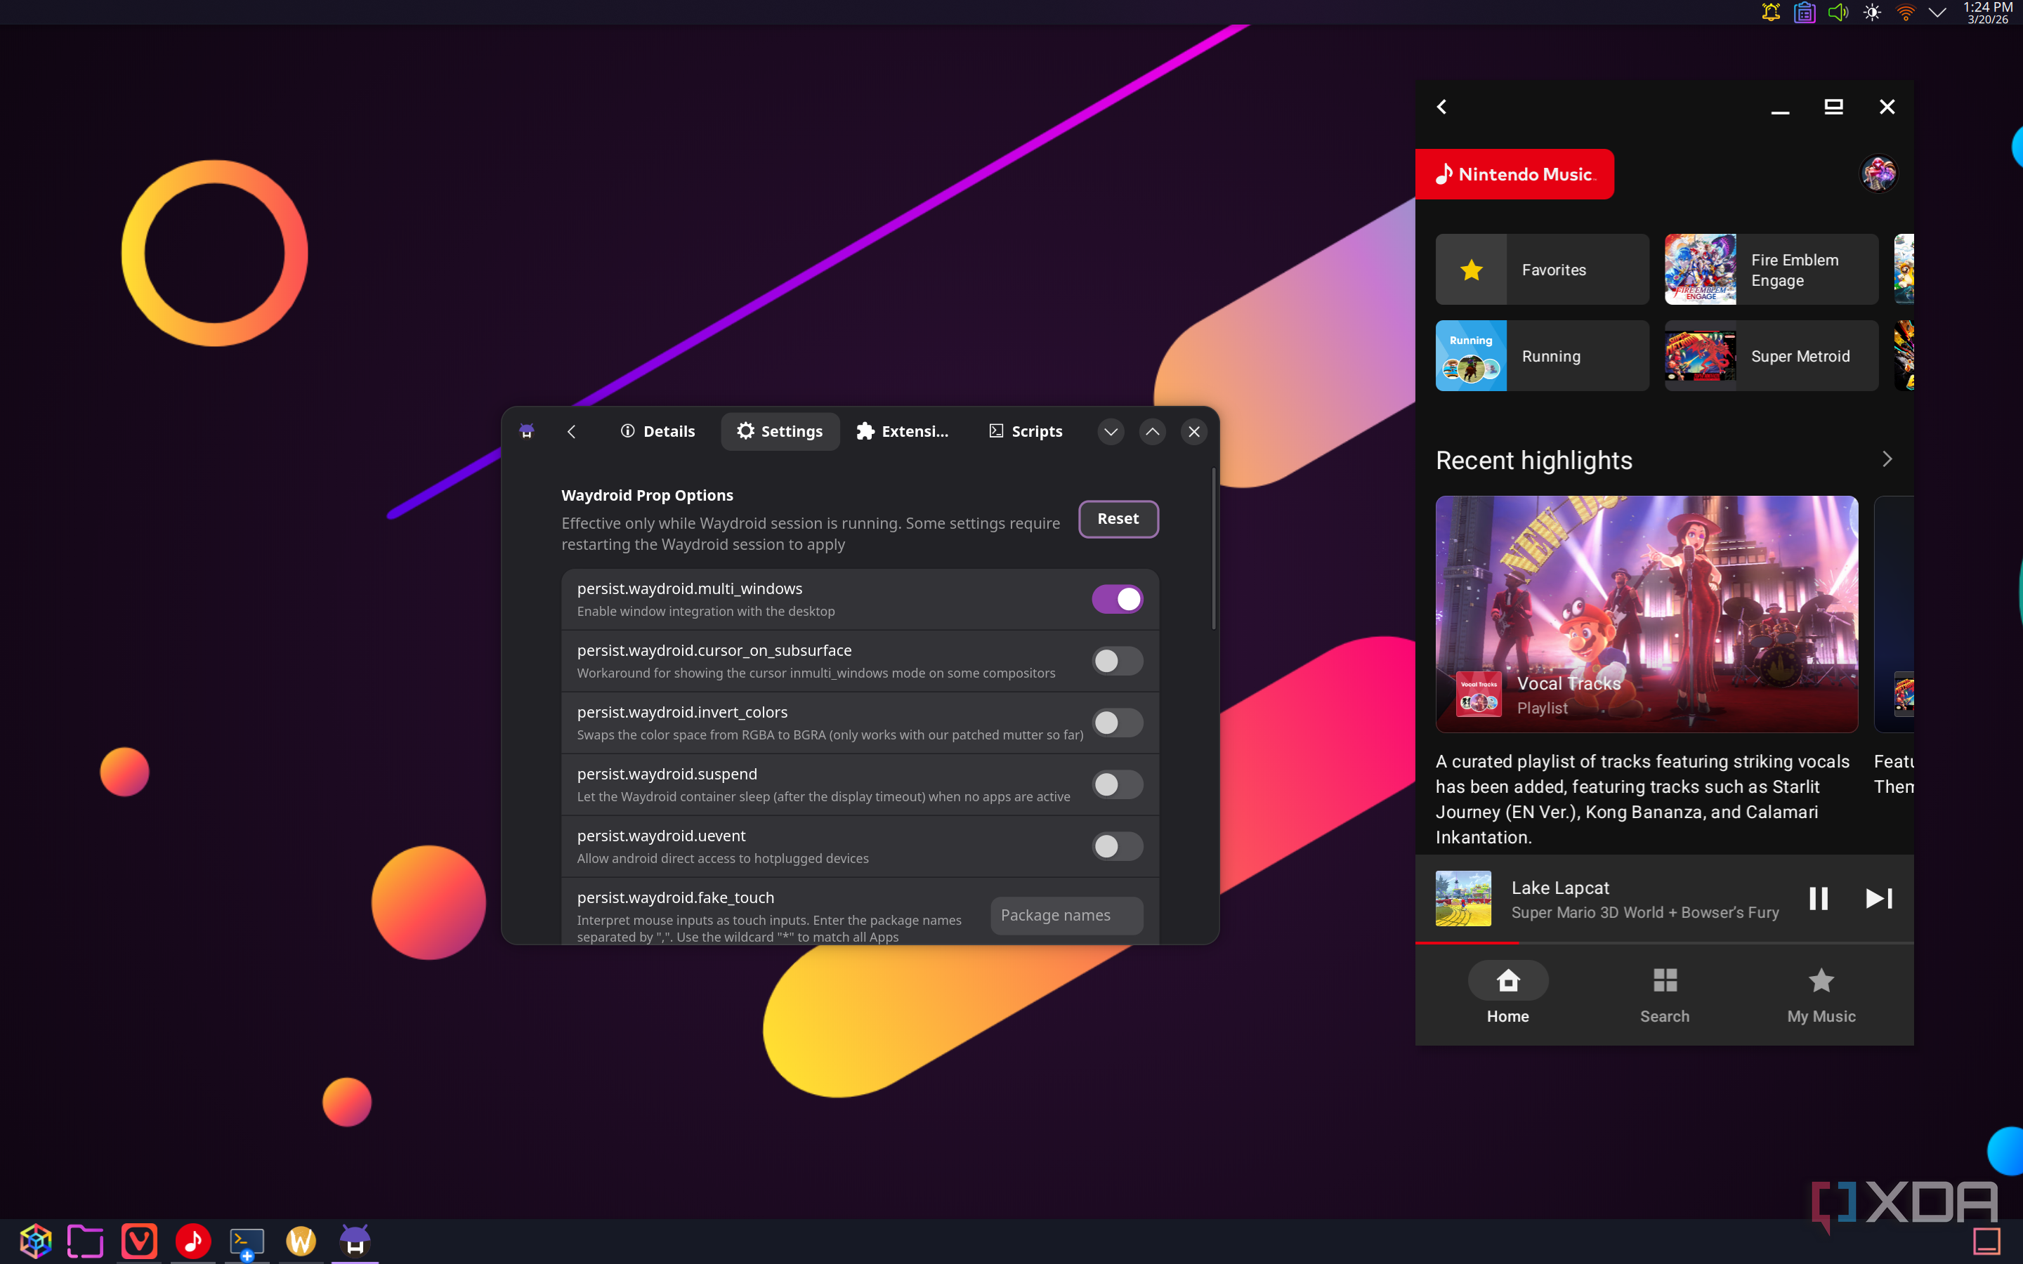Click the up chevron in helper titlebar
Viewport: 2023px width, 1264px height.
[x=1152, y=431]
